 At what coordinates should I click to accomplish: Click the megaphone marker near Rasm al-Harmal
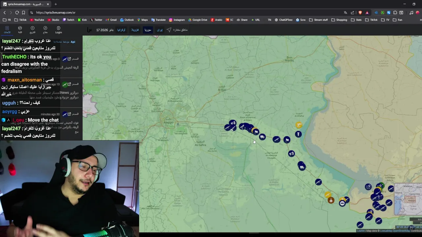(233, 123)
